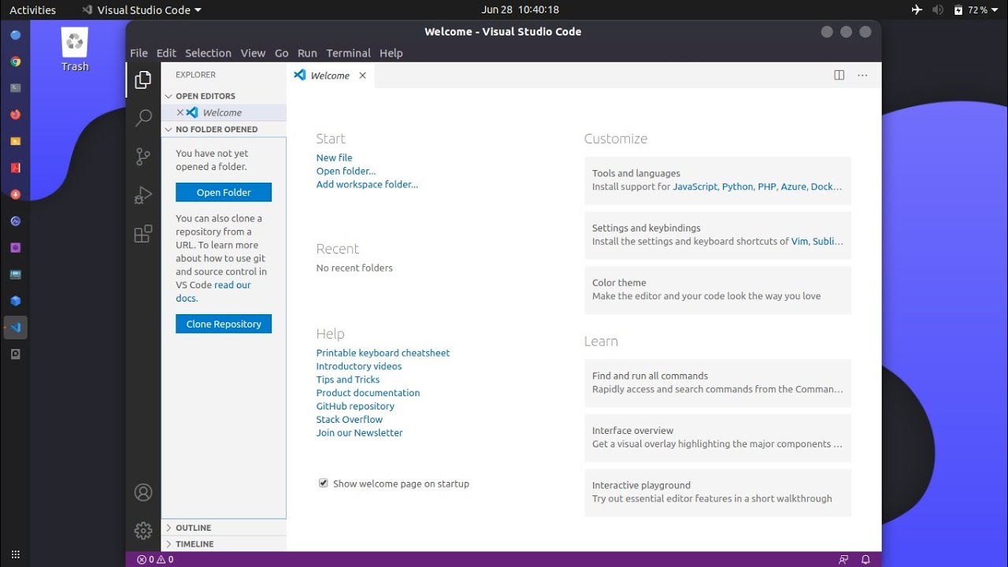Screen dimensions: 1008x567
Task: Click the errors and warnings status indicator
Action: [155, 560]
